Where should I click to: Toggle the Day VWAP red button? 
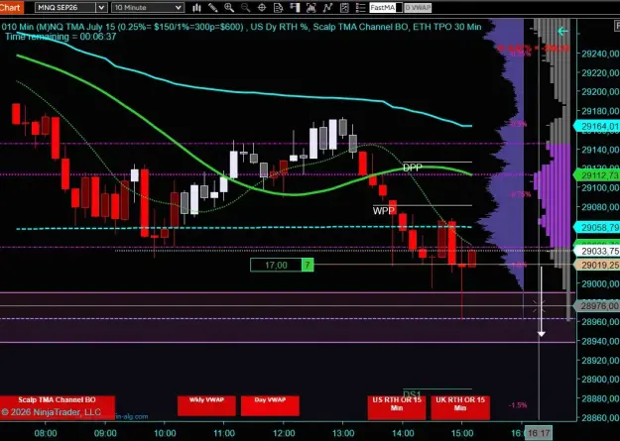270,406
